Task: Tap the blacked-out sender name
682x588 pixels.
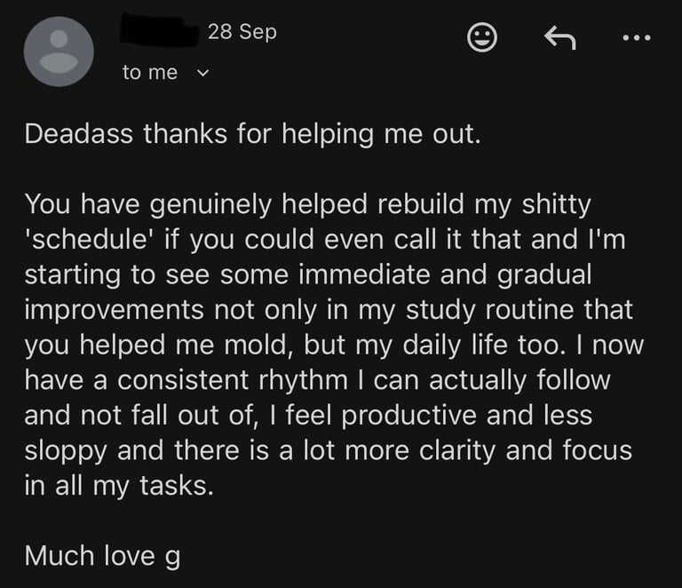Action: [159, 32]
